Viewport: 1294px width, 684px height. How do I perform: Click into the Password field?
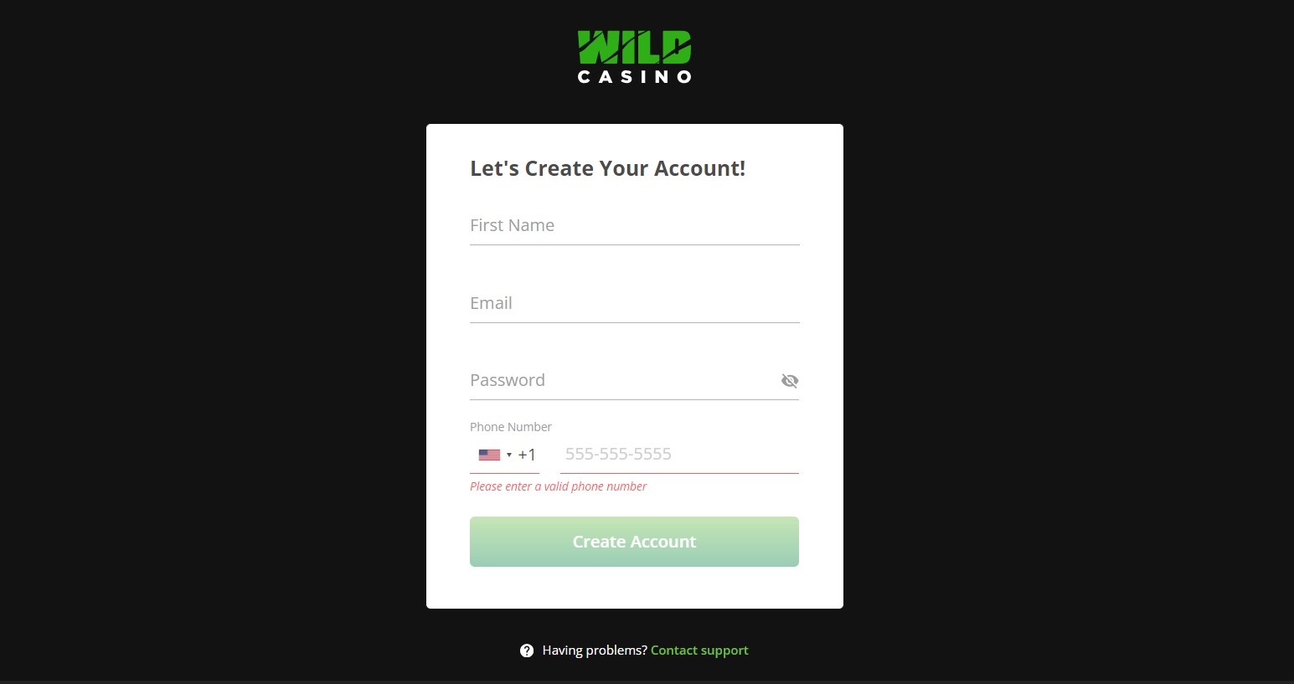(x=622, y=381)
